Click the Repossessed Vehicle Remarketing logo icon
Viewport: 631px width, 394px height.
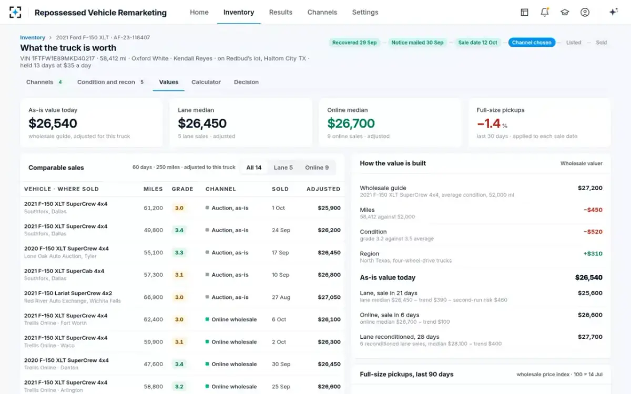click(x=16, y=12)
